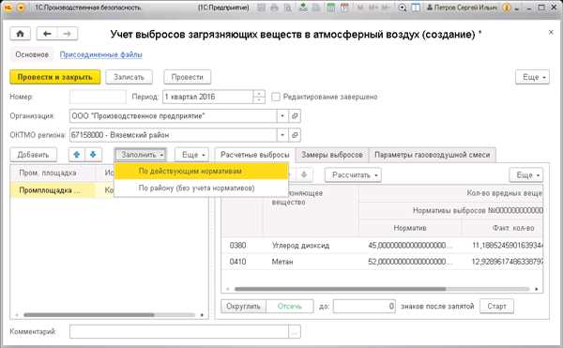The height and width of the screenshot is (348, 563).
Task: Adjust the Период spinner arrows
Action: click(259, 97)
